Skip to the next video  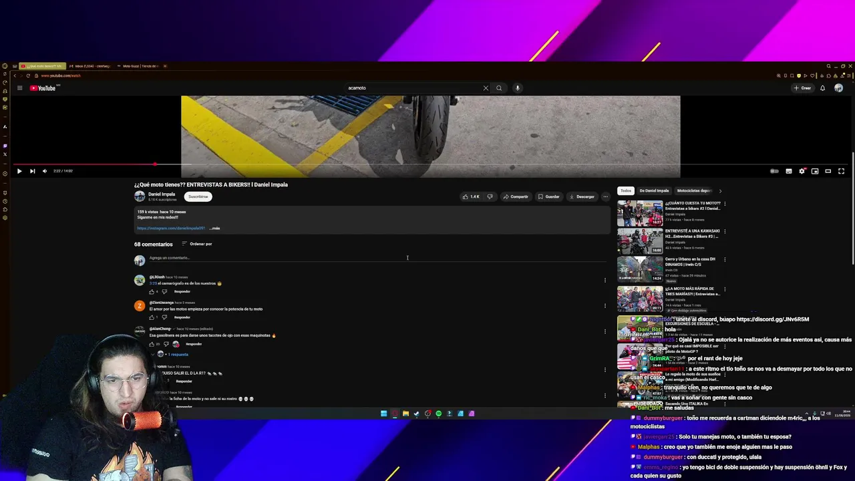32,171
